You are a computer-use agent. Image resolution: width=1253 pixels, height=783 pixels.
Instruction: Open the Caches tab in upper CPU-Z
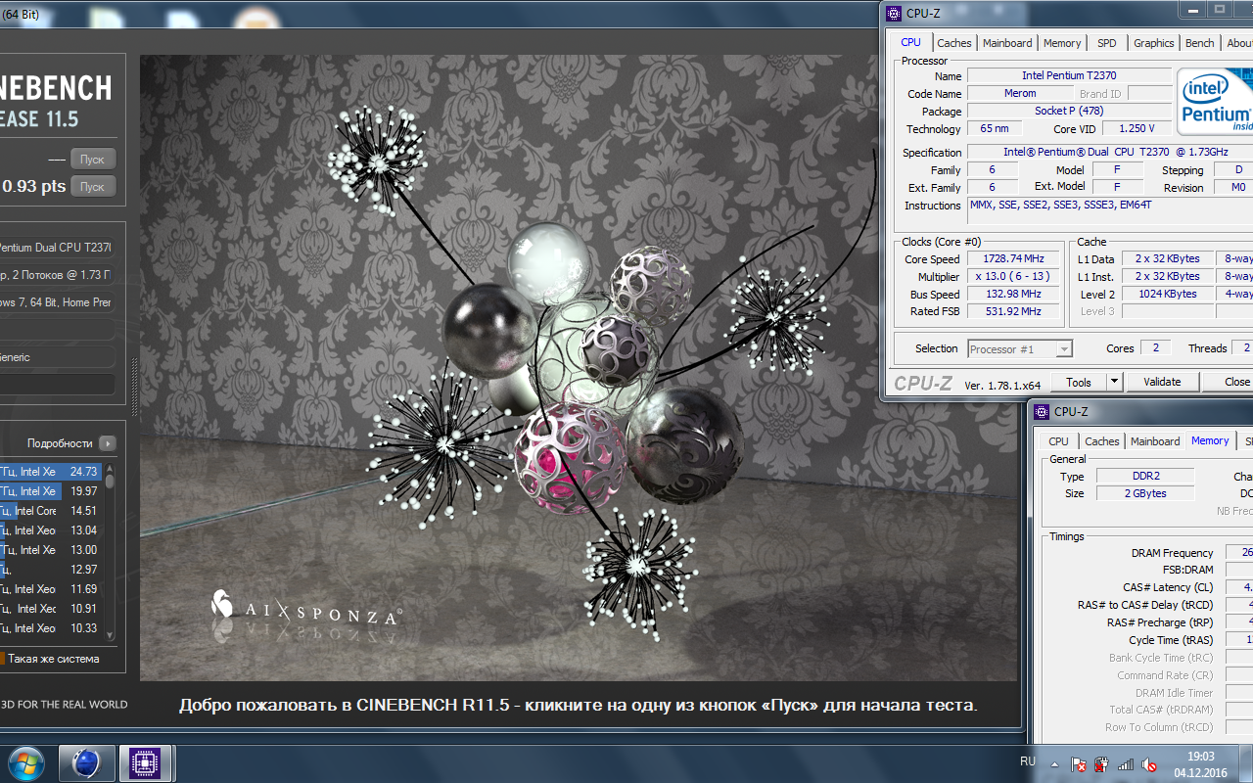coord(954,43)
